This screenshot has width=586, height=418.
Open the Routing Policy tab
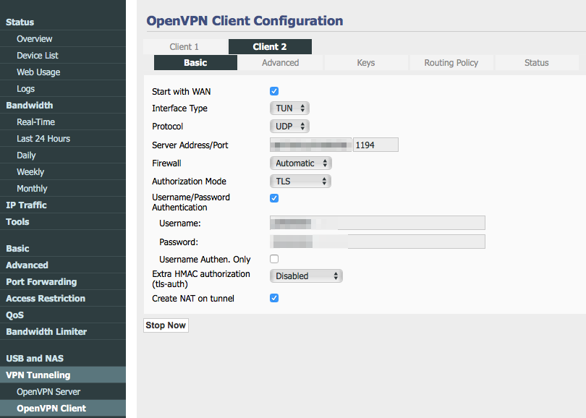click(451, 63)
